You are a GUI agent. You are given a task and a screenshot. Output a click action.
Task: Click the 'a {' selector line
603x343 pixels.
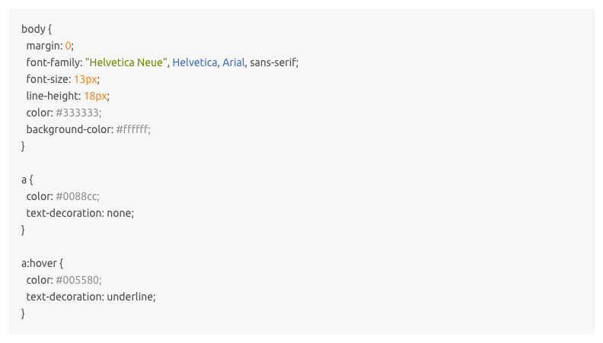27,179
